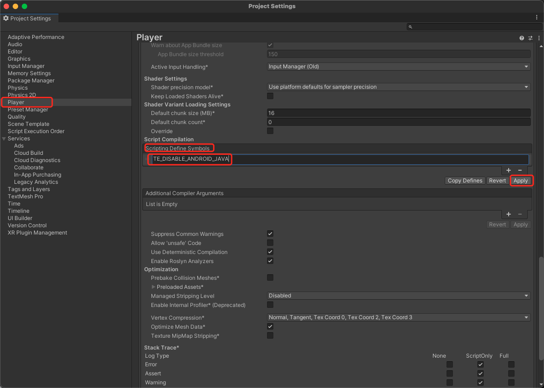Enable the Allow 'unsafe' Code checkbox
The width and height of the screenshot is (544, 388).
pos(270,243)
